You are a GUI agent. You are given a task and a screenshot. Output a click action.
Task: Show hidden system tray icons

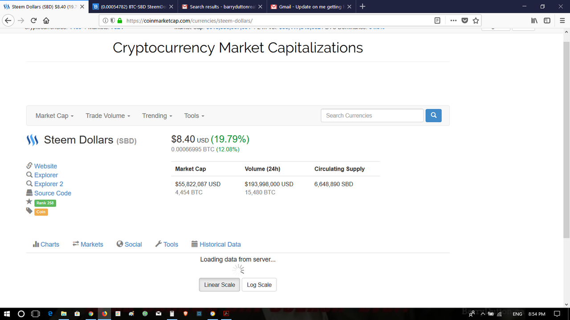(x=482, y=314)
